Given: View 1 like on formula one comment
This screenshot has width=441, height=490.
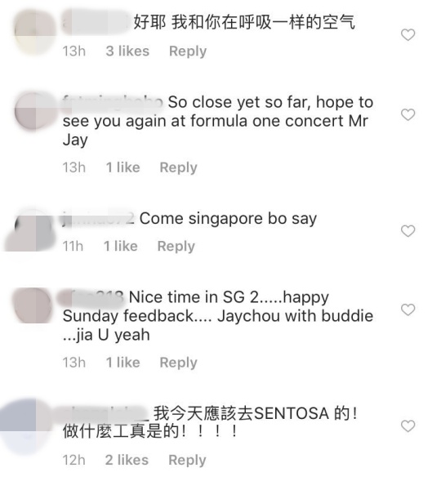Looking at the screenshot, I should pos(122,167).
